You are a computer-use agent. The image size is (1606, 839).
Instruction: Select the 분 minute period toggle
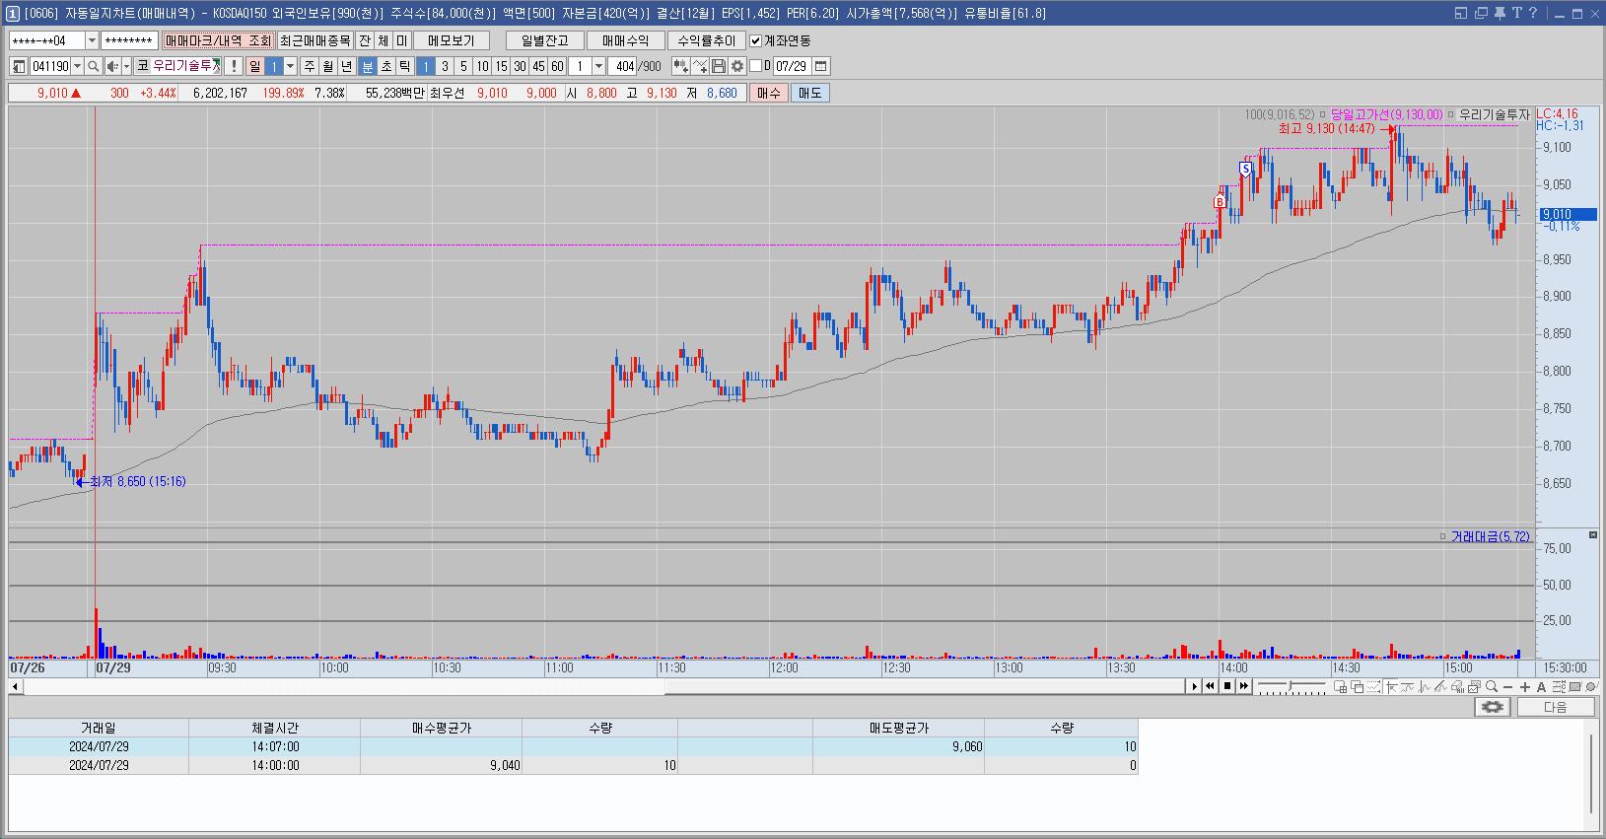(x=367, y=66)
